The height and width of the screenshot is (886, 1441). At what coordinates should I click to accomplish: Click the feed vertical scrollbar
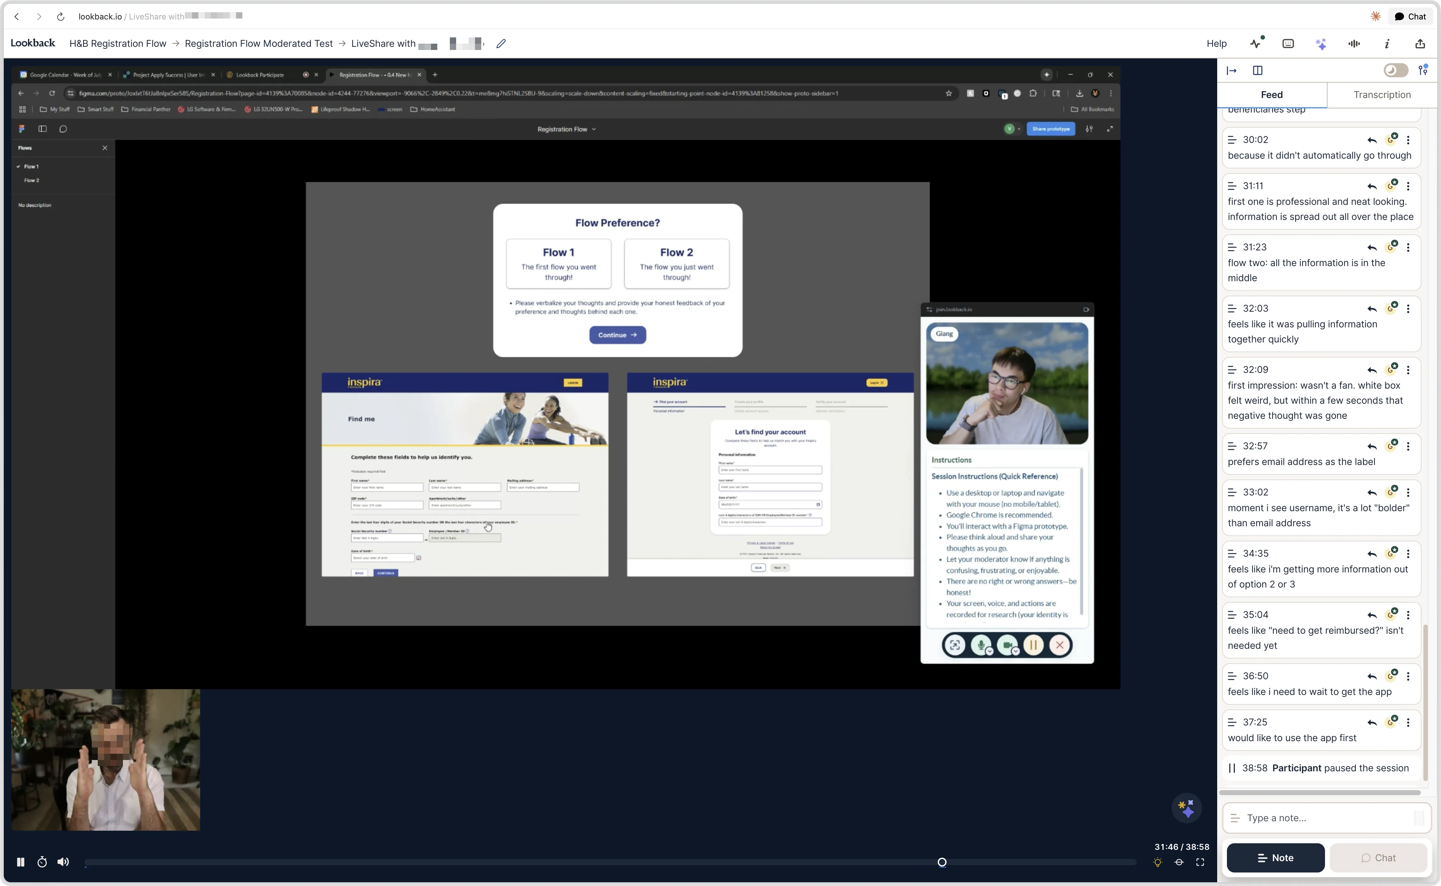click(x=1425, y=703)
